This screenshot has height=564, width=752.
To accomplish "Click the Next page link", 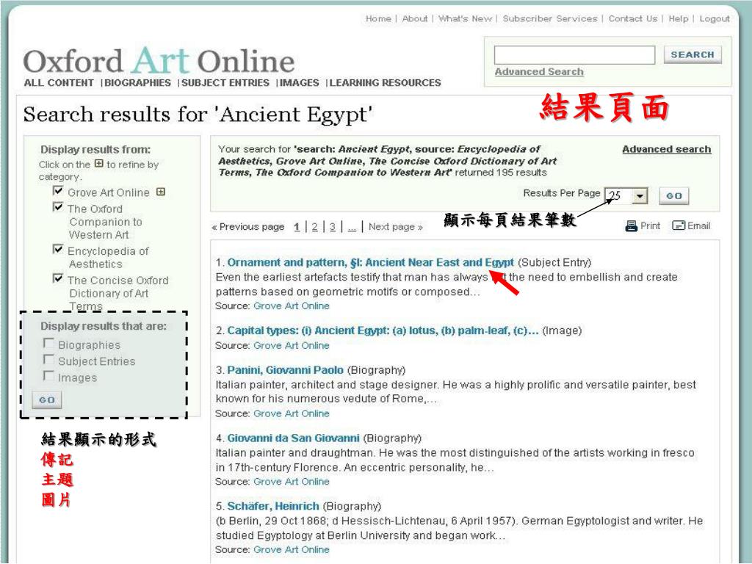I will (396, 227).
